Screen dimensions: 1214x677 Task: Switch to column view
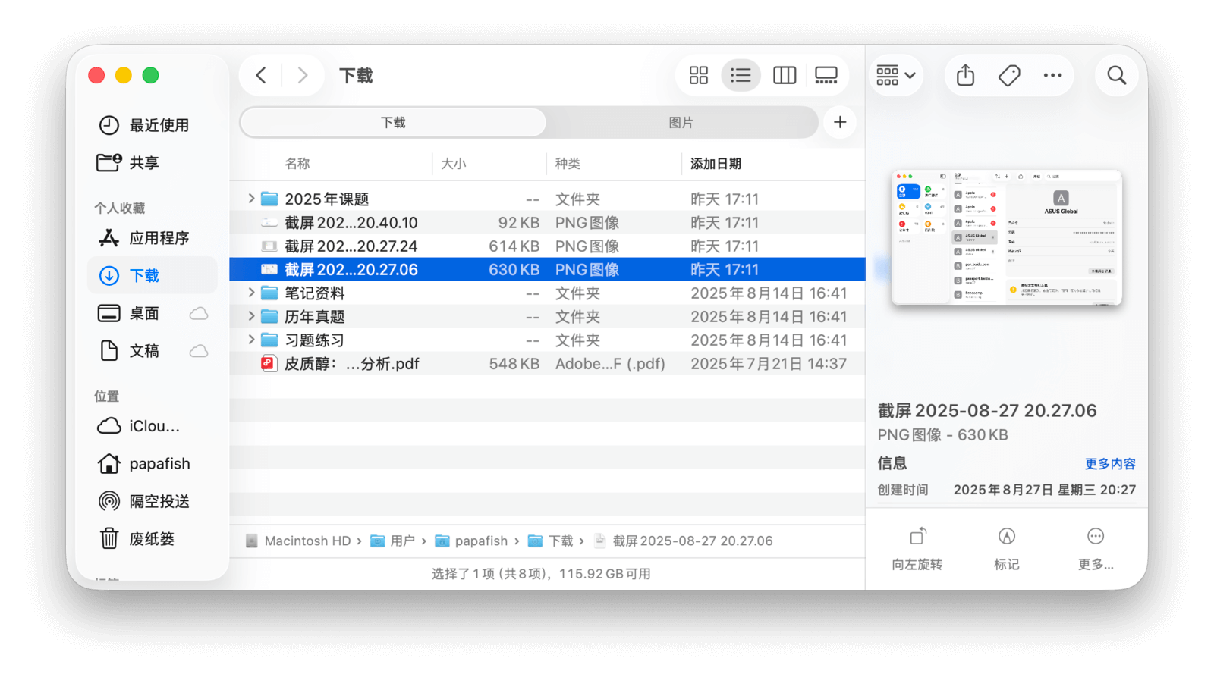coord(784,75)
